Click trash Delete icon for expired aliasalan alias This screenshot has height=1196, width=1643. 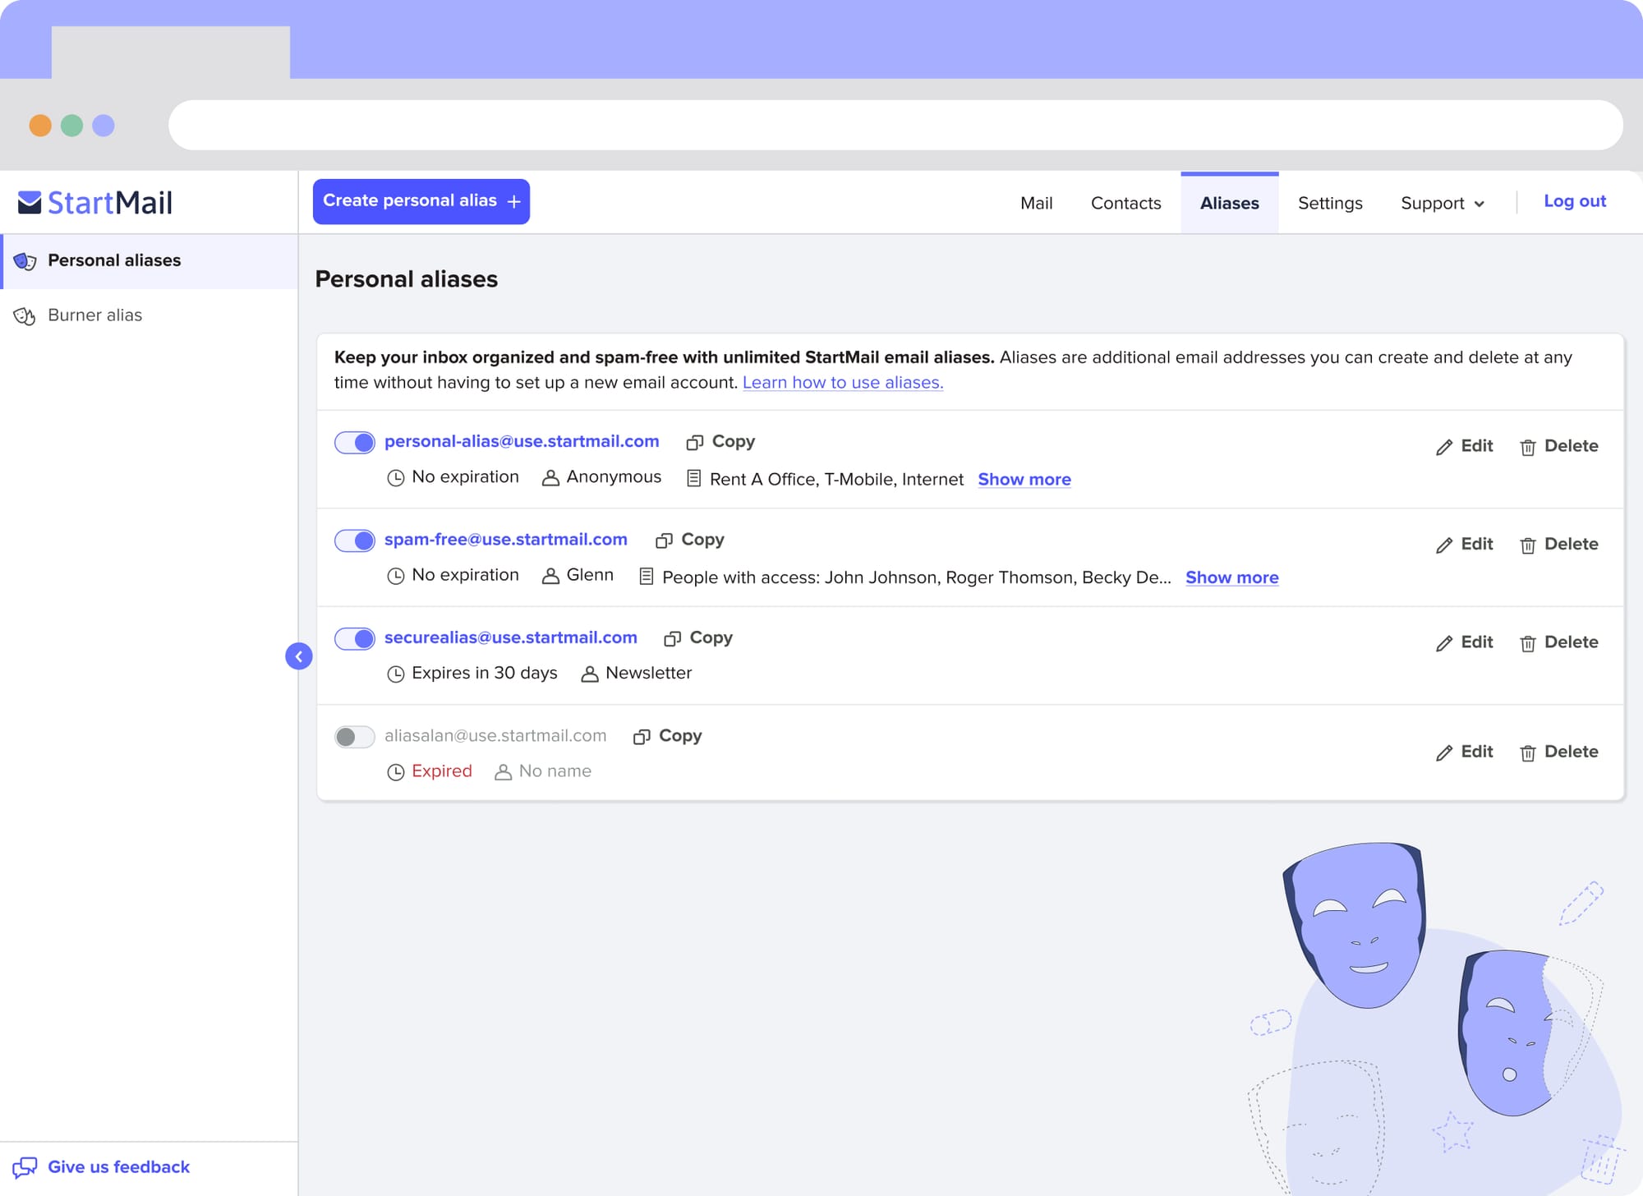pos(1527,753)
